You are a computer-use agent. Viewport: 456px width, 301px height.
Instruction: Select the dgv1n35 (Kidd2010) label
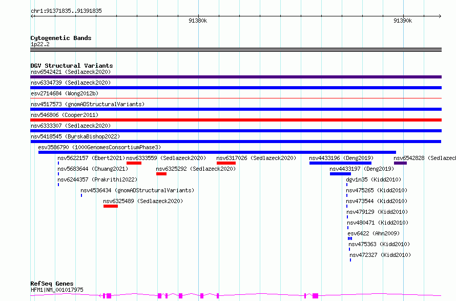coord(374,179)
